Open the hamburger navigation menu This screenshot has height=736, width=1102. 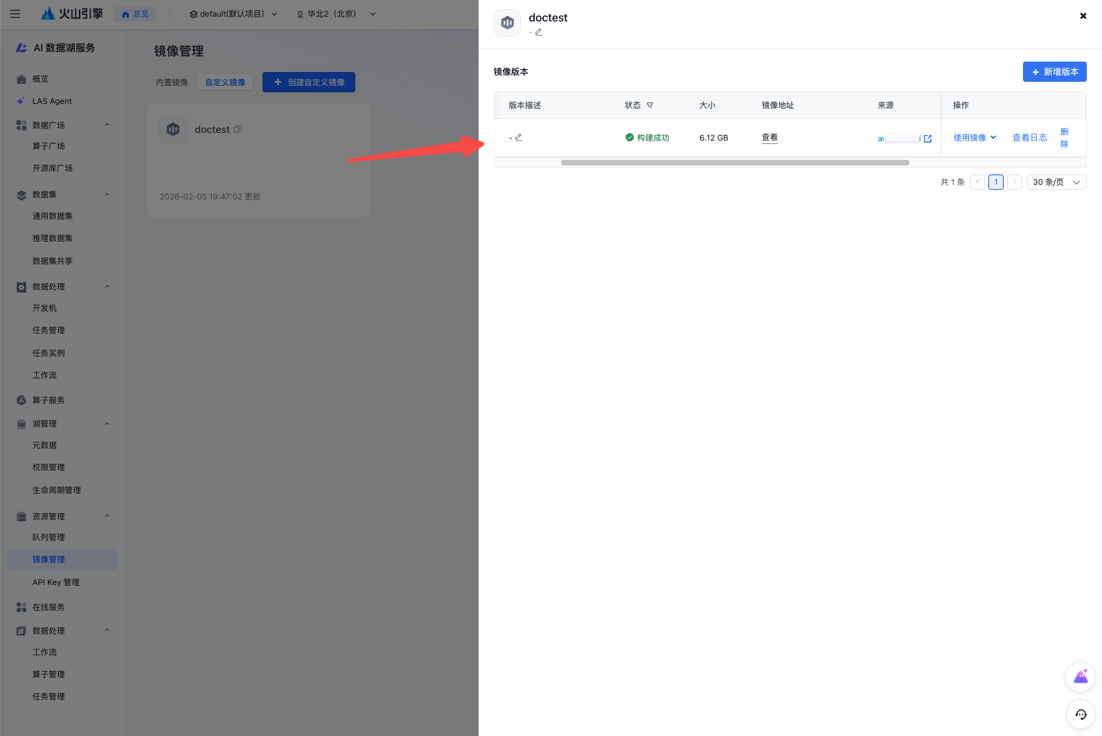[15, 14]
